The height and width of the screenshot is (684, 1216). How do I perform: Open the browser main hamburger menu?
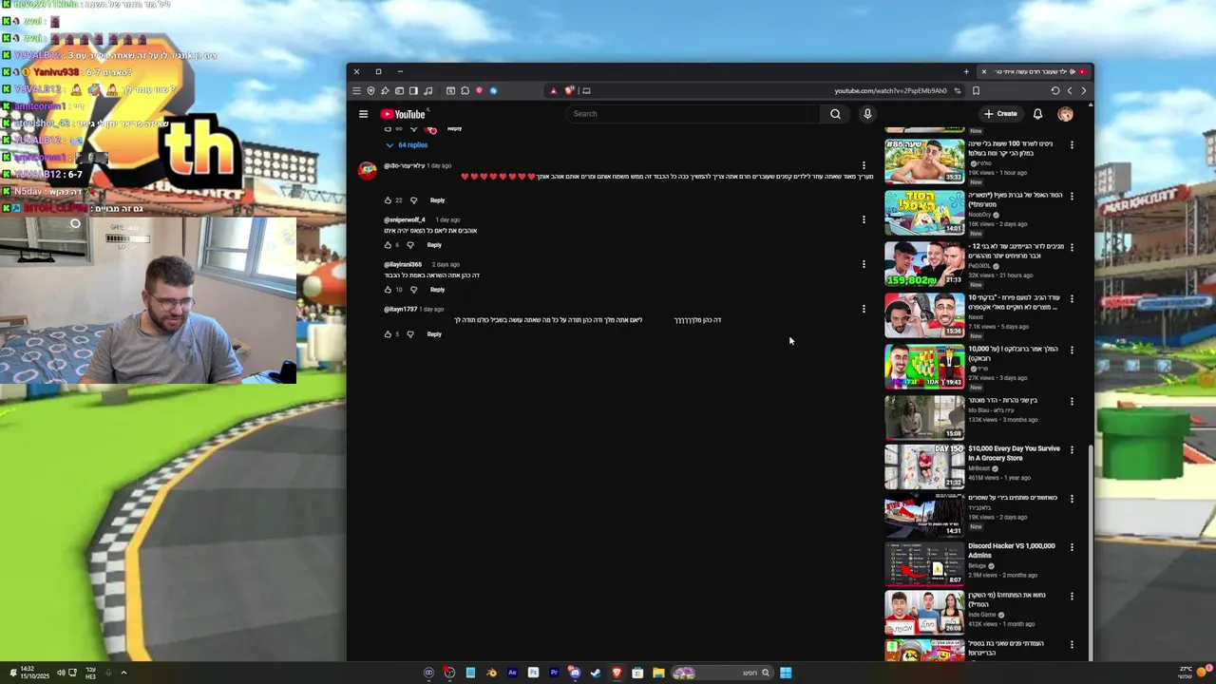[x=356, y=91]
